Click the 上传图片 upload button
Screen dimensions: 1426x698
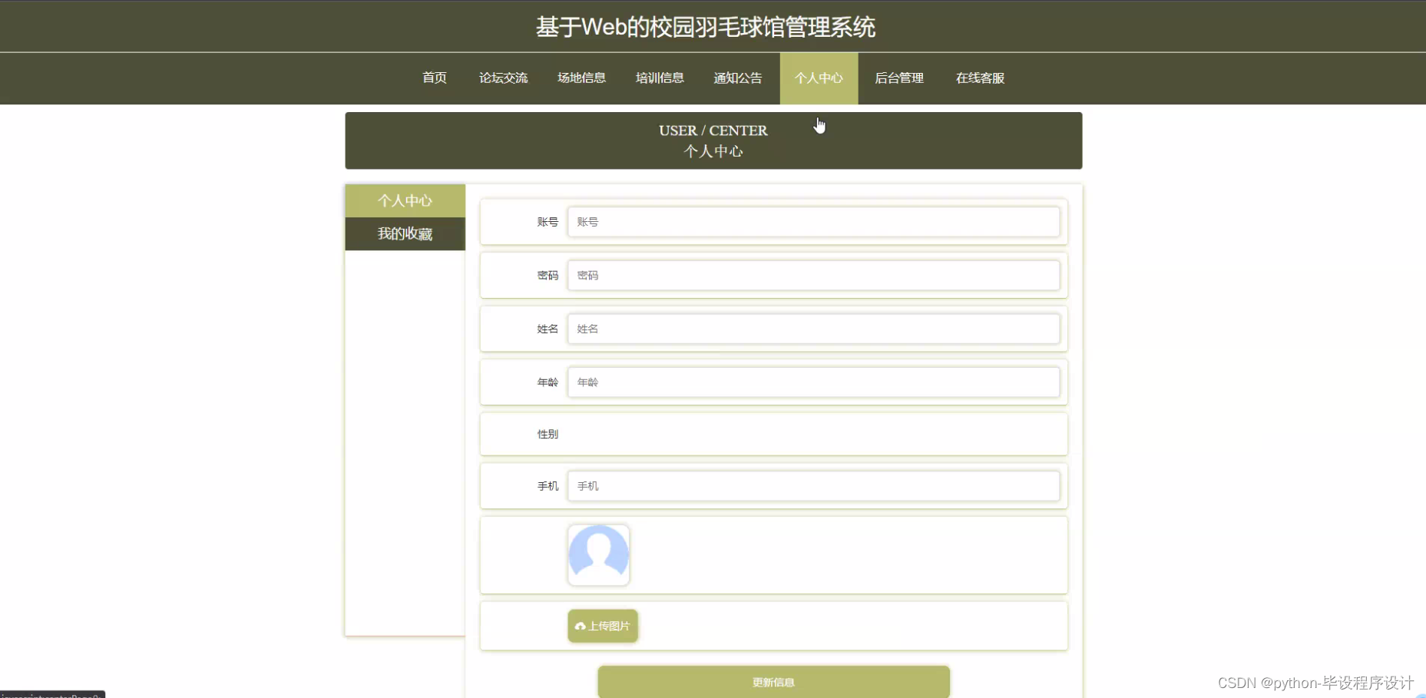tap(602, 626)
